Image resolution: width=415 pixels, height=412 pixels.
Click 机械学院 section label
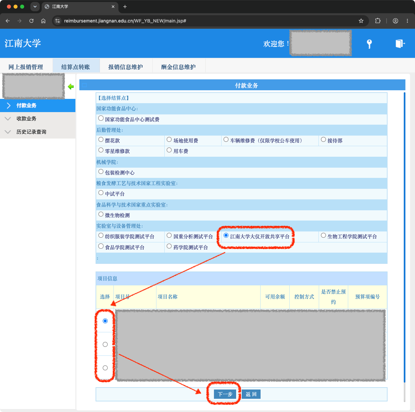pyautogui.click(x=107, y=162)
